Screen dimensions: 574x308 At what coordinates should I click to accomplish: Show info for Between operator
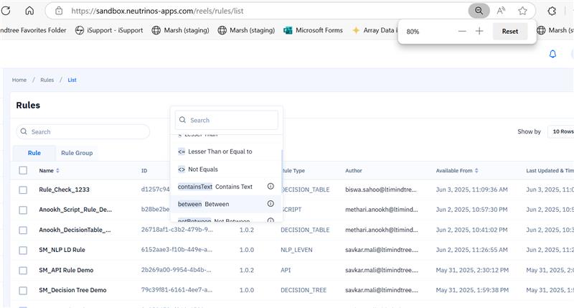(270, 204)
